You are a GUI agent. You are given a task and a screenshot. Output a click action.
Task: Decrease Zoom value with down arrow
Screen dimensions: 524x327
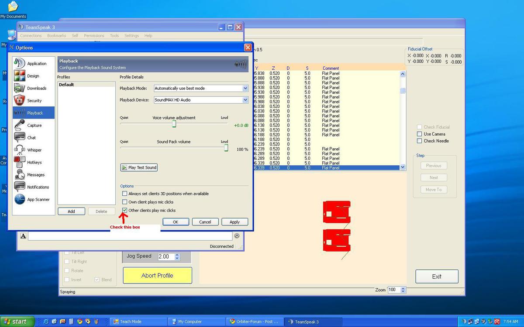403,292
